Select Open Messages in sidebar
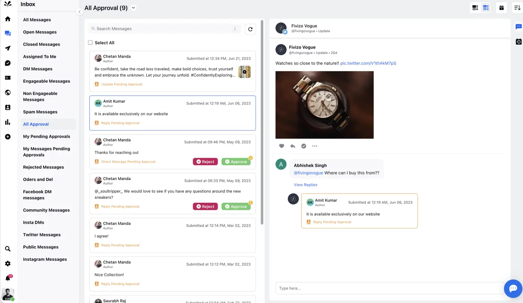The width and height of the screenshot is (523, 303). click(40, 32)
